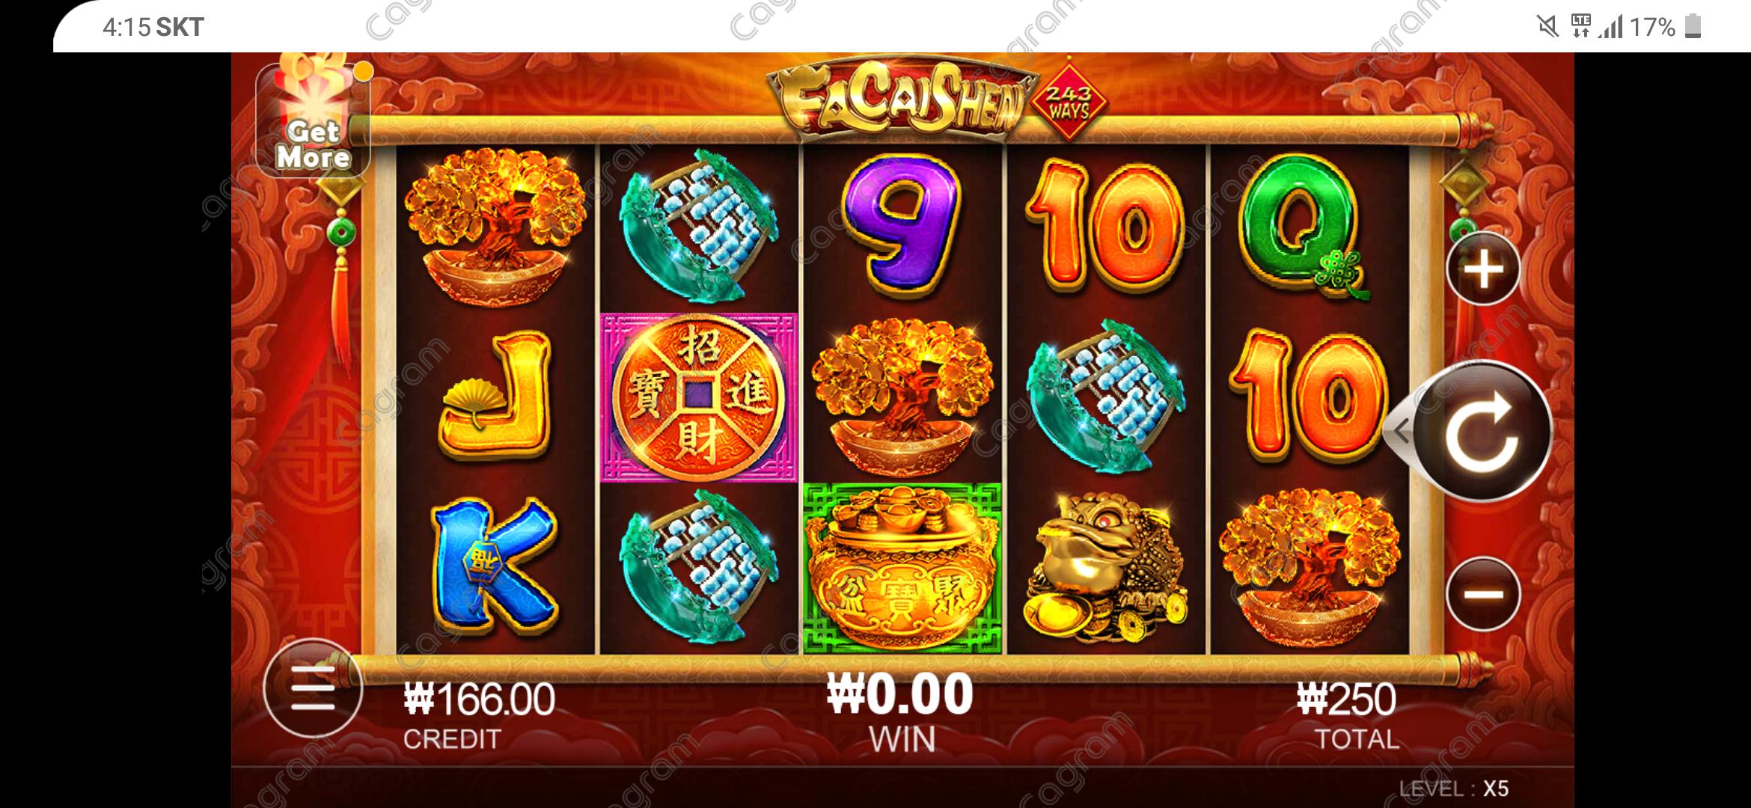The height and width of the screenshot is (808, 1751).
Task: Expand spin options via left chevron
Action: point(1401,431)
